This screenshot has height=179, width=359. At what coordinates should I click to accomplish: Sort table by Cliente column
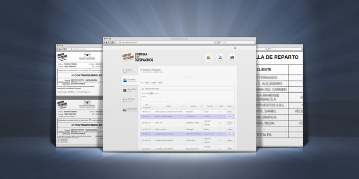pos(169,106)
